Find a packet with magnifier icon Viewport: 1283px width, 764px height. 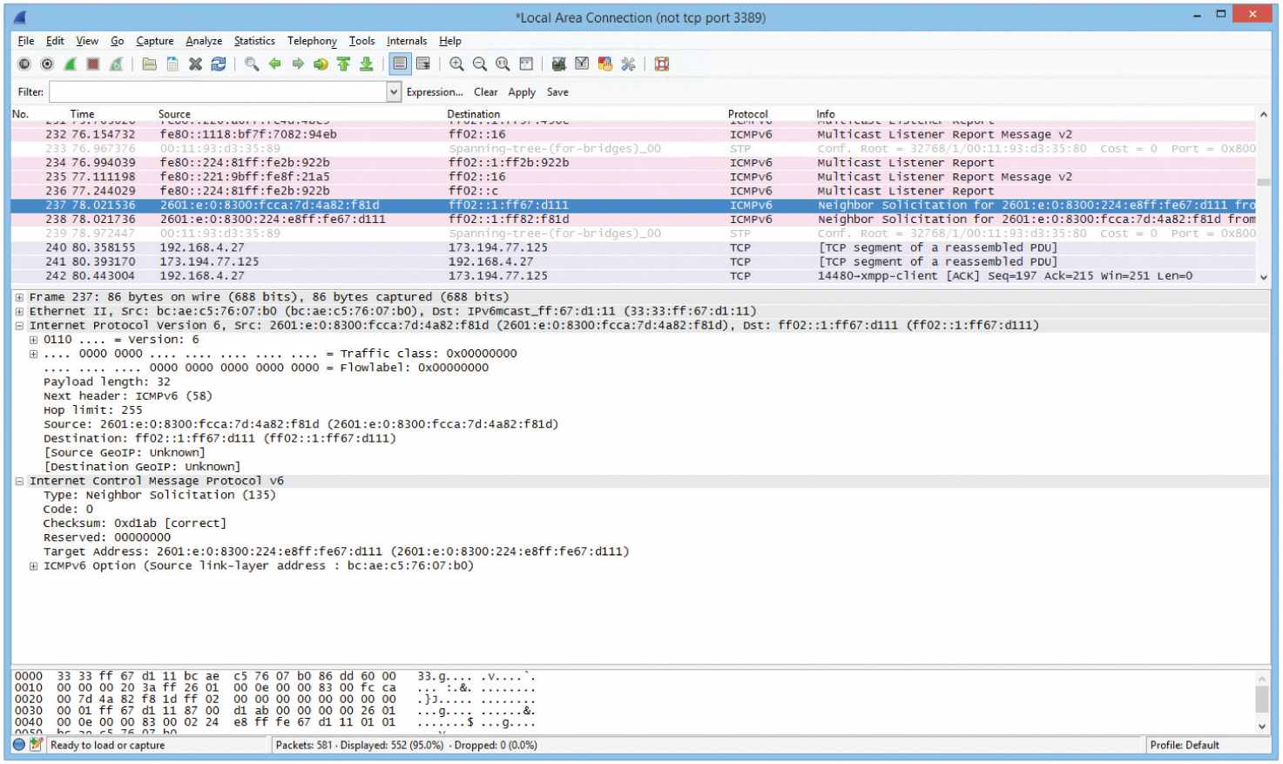(x=252, y=64)
